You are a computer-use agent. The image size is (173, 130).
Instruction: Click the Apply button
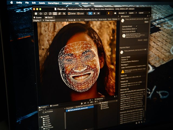[x=145, y=40]
